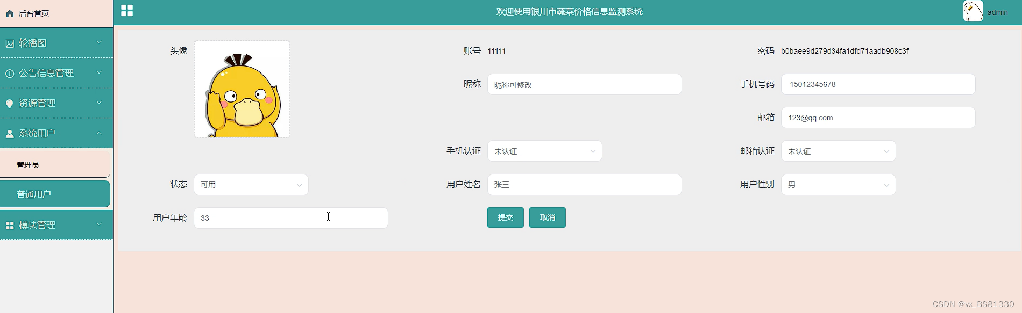This screenshot has width=1022, height=313.
Task: Open the 用户性别 dropdown
Action: 839,185
